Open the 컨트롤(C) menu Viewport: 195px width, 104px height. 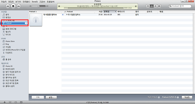26,2
